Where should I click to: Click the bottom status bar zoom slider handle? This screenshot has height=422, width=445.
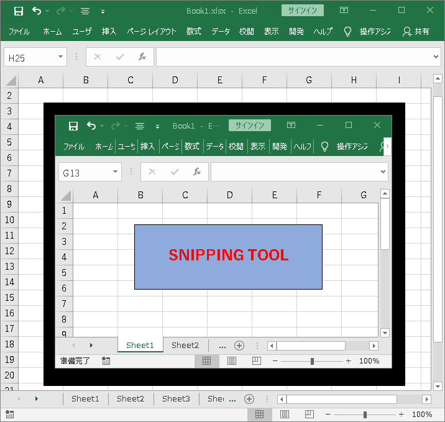pos(365,415)
